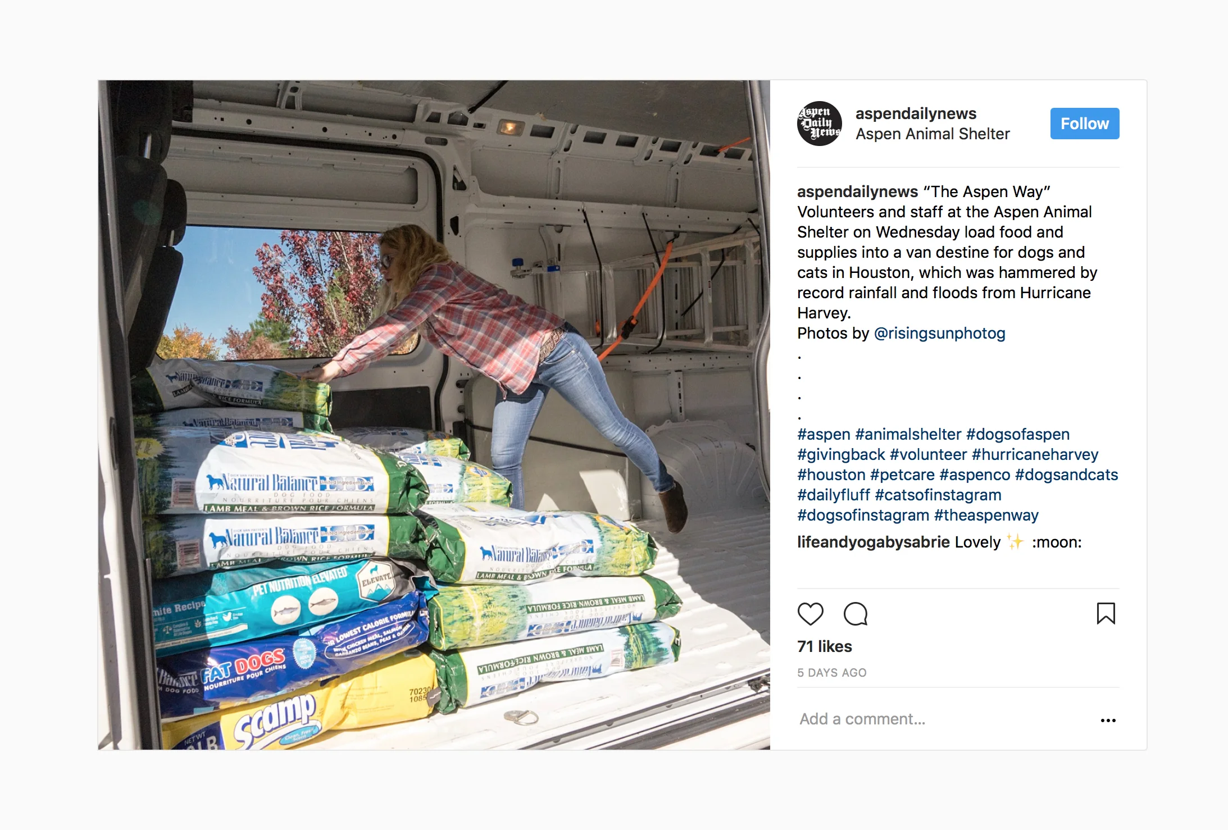
Task: Open the #theaspenway hashtag
Action: (986, 516)
